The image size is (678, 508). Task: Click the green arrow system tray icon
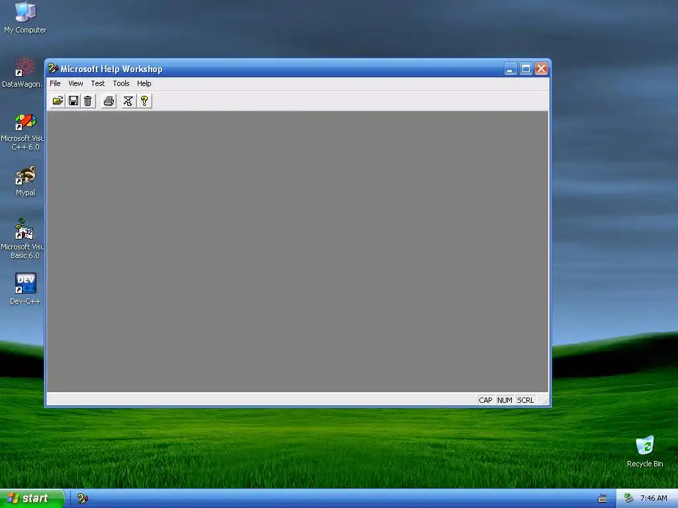(629, 498)
